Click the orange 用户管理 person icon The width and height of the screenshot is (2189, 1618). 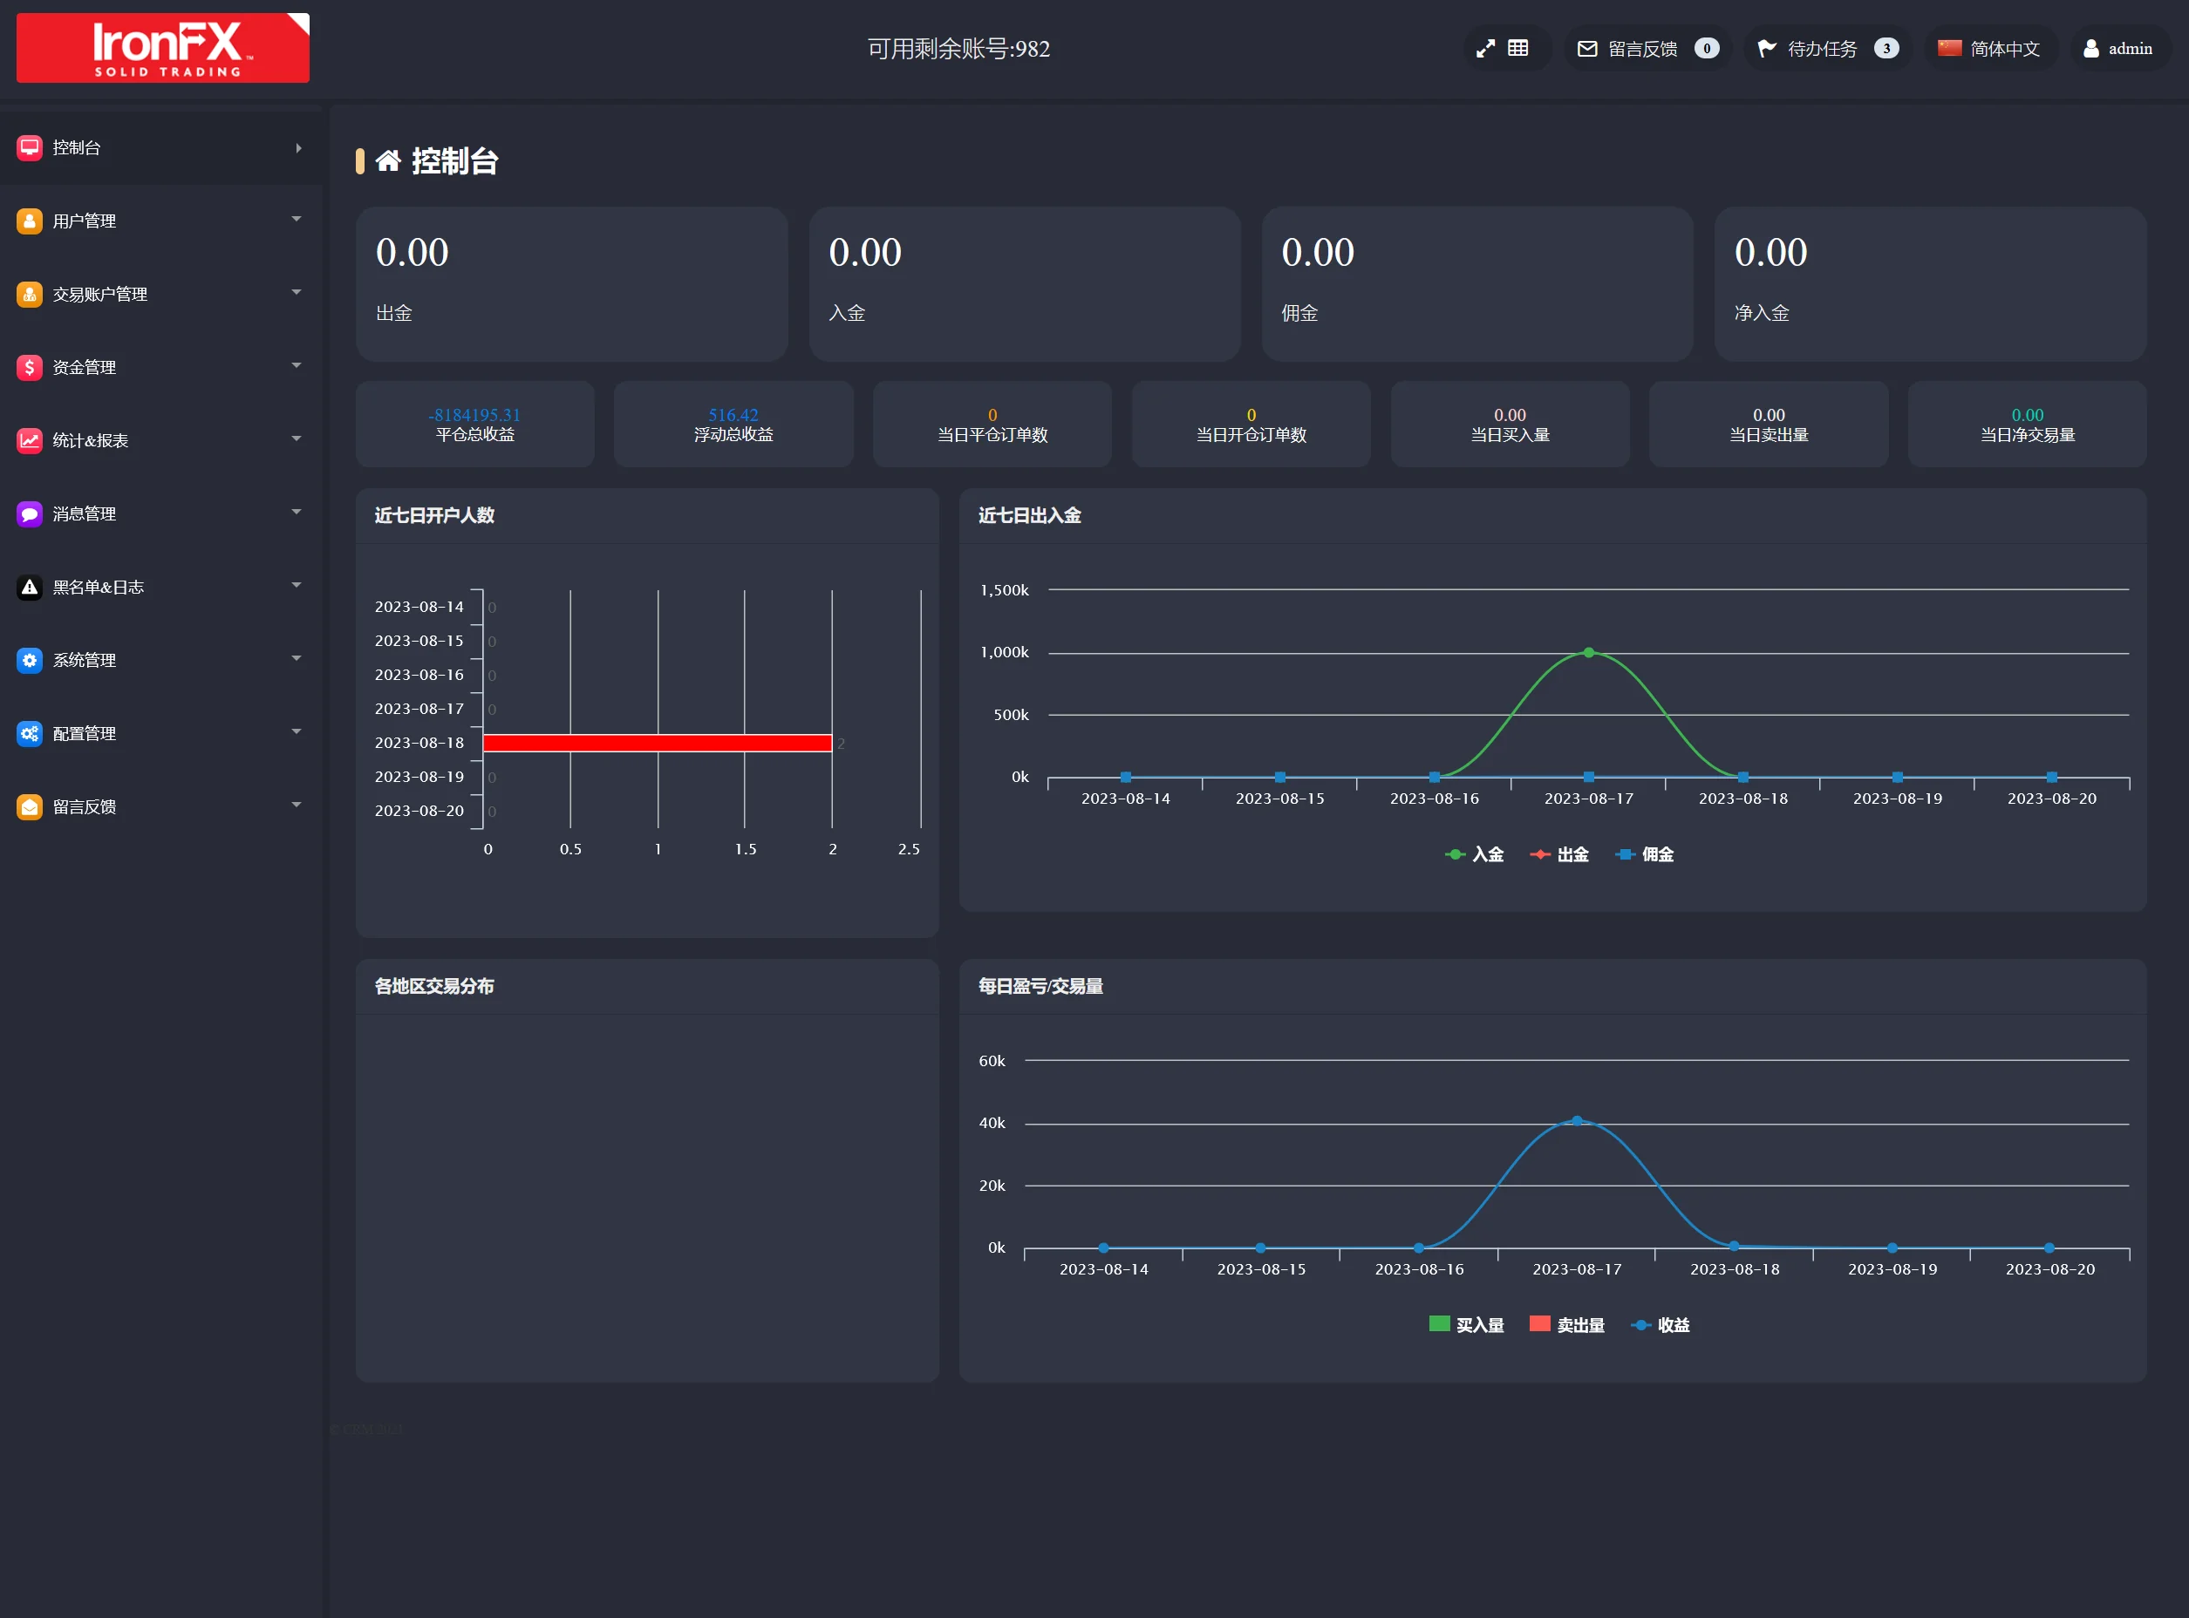pos(30,221)
